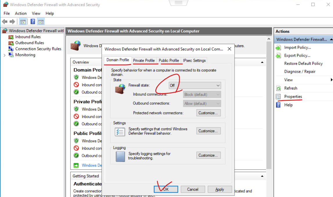Open the Action menu
Screen dimensions: 333x197
pos(21,13)
